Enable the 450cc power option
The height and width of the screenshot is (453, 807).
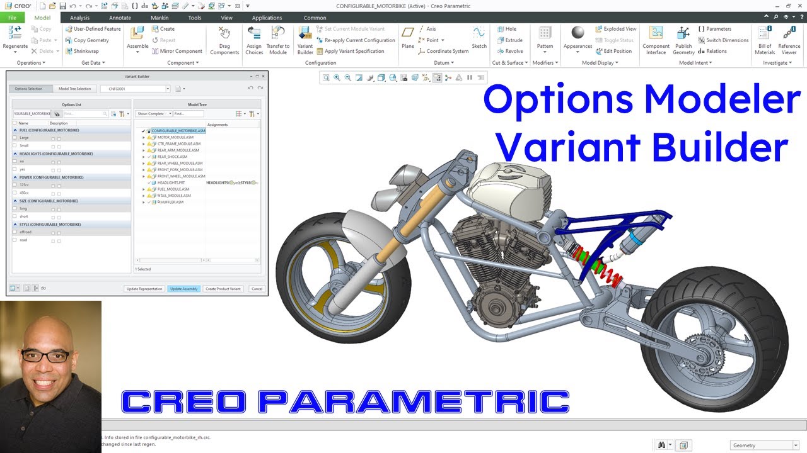15,193
